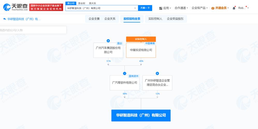
Task: Switch to the 企业全景 tab
Action: click(94, 19)
